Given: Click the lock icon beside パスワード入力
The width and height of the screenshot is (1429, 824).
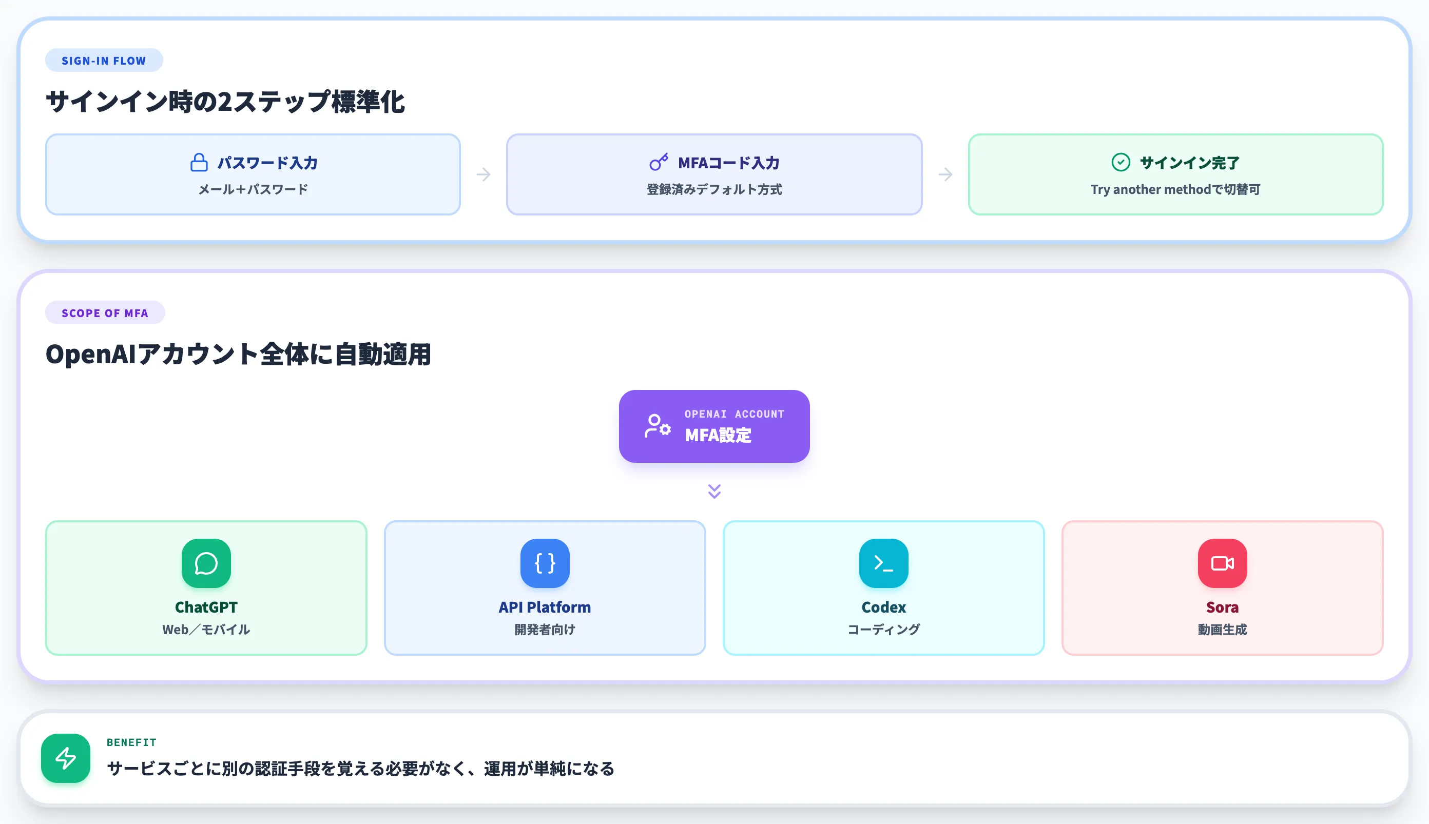Looking at the screenshot, I should click(199, 163).
